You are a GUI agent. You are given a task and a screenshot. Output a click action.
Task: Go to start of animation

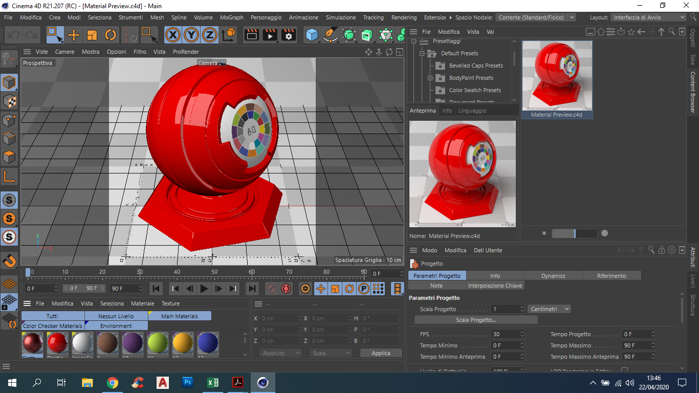156,289
